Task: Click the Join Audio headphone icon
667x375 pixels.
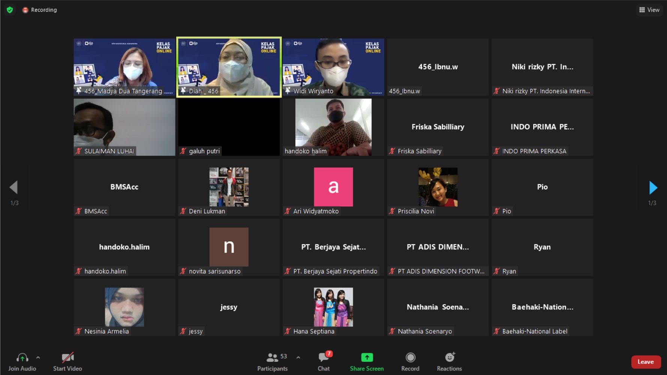Action: [x=22, y=357]
